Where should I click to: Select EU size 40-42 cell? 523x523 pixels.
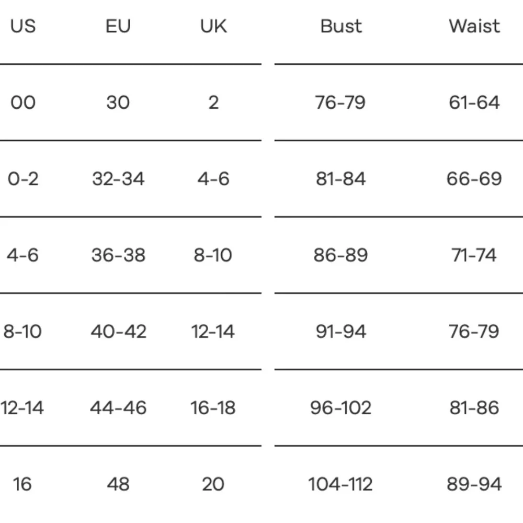[118, 332]
